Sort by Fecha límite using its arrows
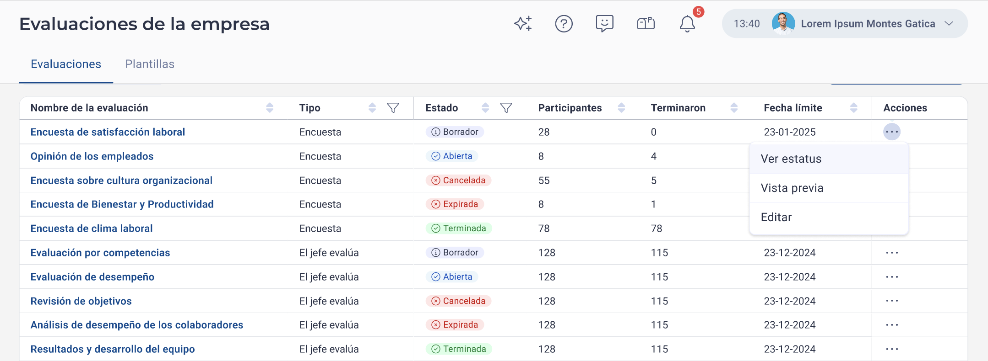The width and height of the screenshot is (988, 361). click(853, 108)
